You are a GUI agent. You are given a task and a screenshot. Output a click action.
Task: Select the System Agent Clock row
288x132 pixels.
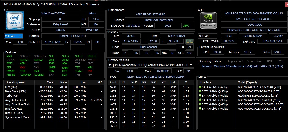pos(54,117)
